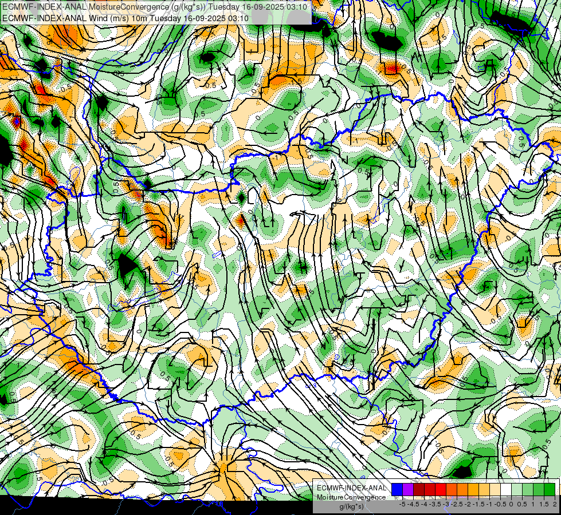Click the '-1' tick label in legend
Image resolution: width=561 pixels, height=515 pixels.
[489, 504]
